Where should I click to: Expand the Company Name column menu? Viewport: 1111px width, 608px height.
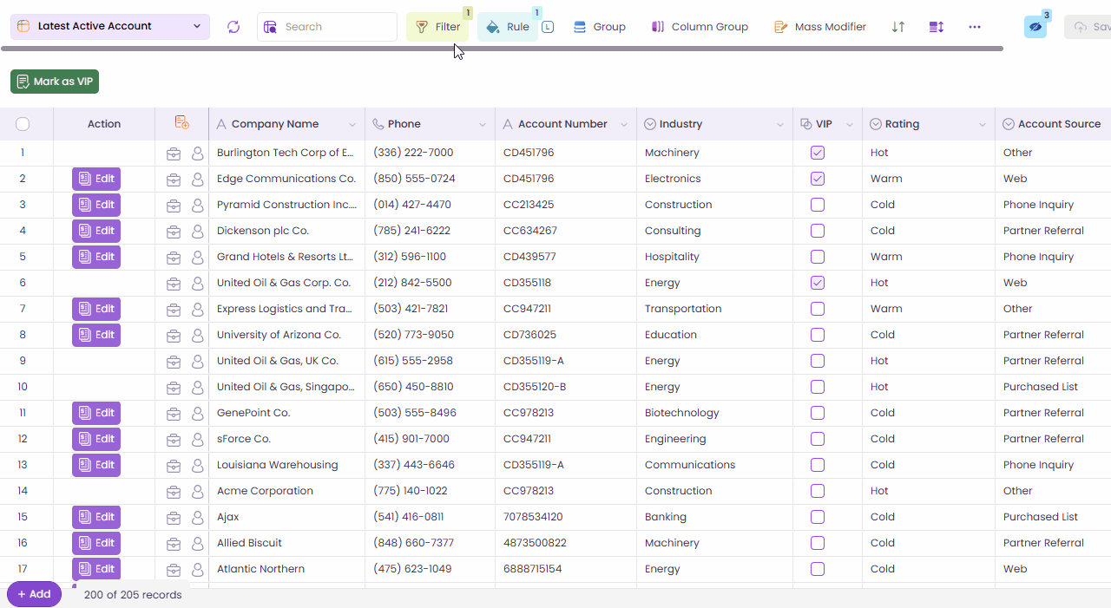coord(352,125)
